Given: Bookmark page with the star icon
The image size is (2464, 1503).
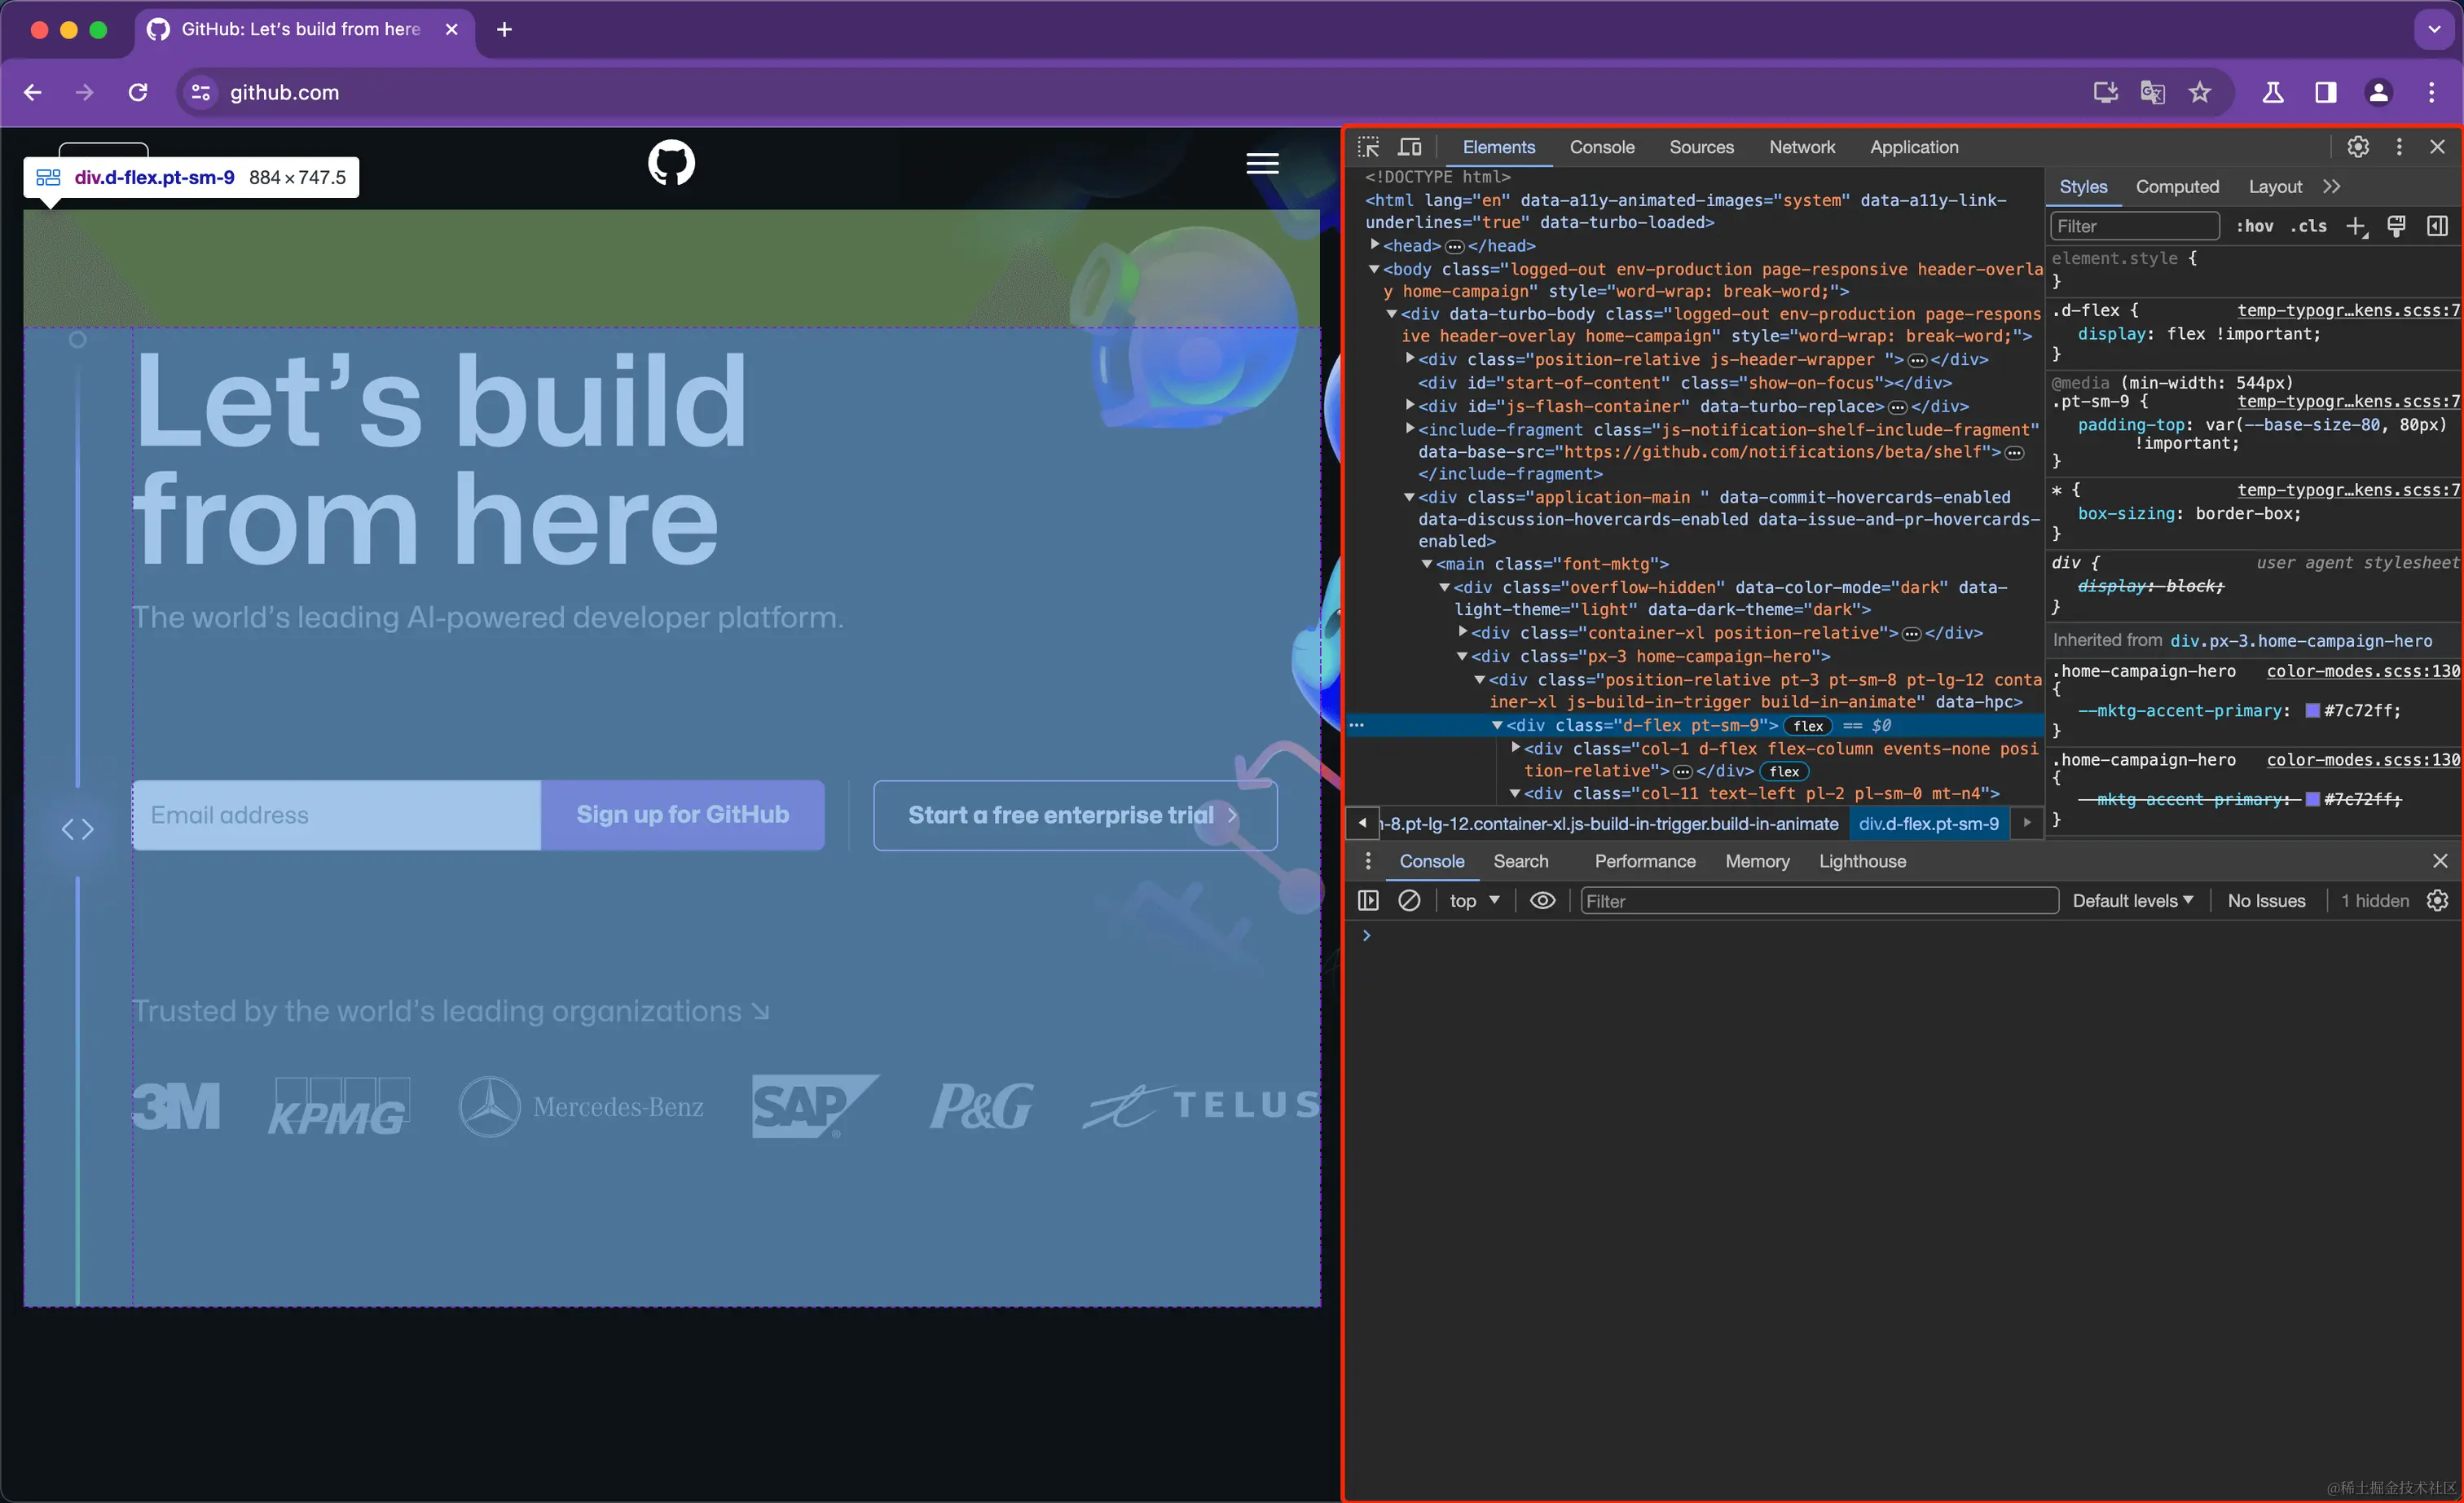Looking at the screenshot, I should click(x=2200, y=92).
